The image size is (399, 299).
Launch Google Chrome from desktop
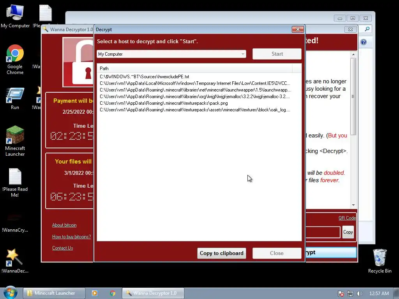pos(15,60)
